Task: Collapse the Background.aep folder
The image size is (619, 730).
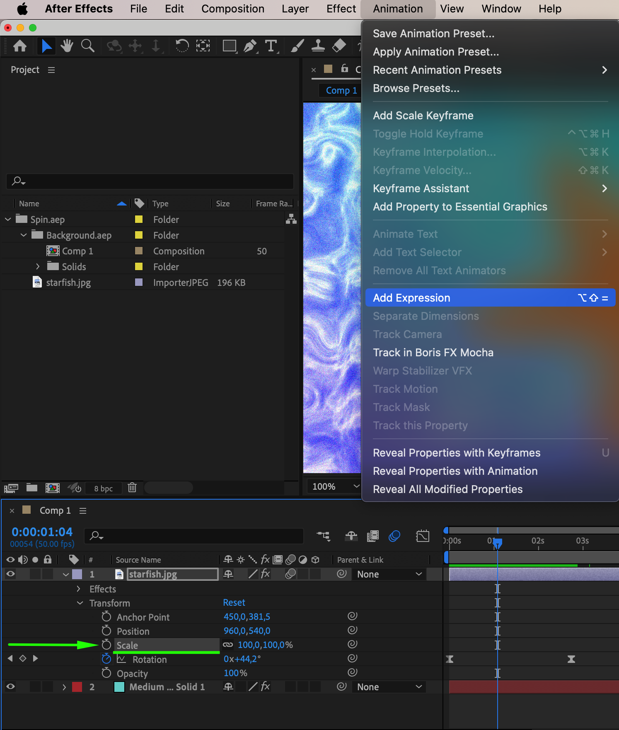Action: click(x=24, y=235)
